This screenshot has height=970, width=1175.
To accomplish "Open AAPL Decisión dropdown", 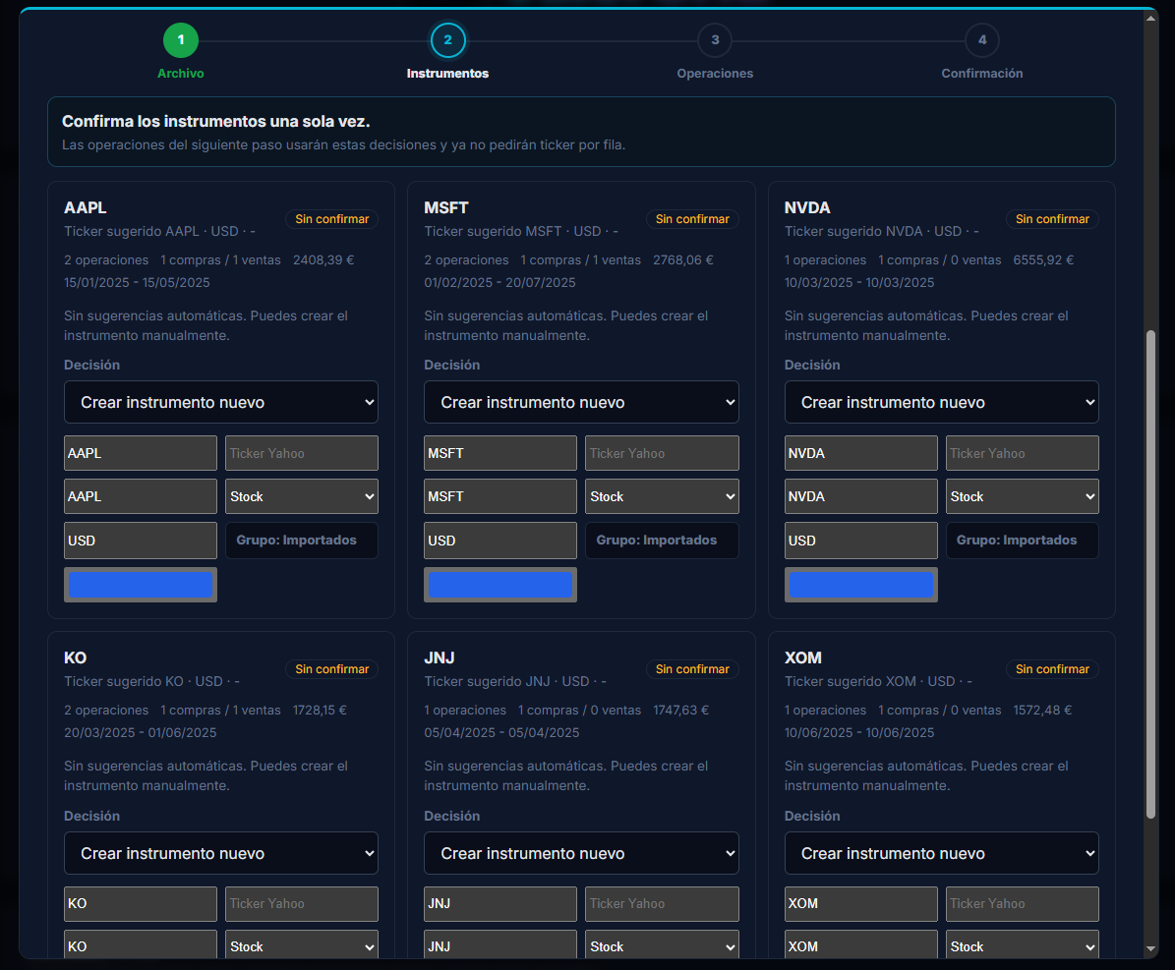I will pyautogui.click(x=221, y=402).
